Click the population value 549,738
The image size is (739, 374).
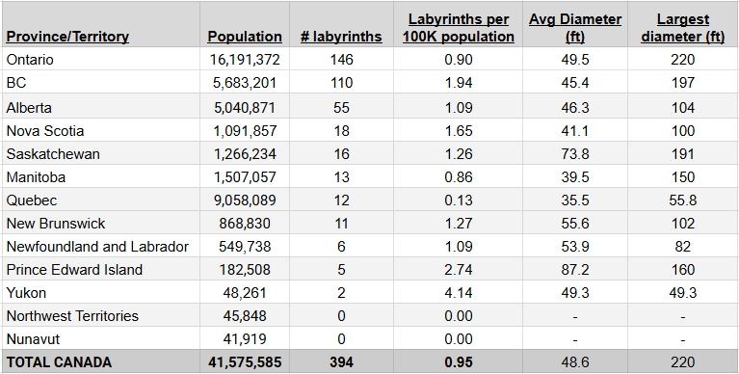(245, 247)
